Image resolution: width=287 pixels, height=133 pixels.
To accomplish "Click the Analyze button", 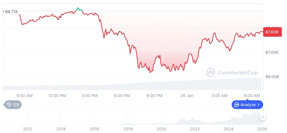I will [247, 105].
